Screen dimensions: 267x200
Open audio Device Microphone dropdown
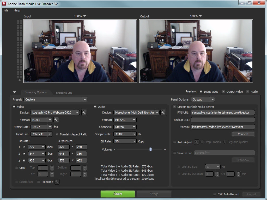click(136, 113)
